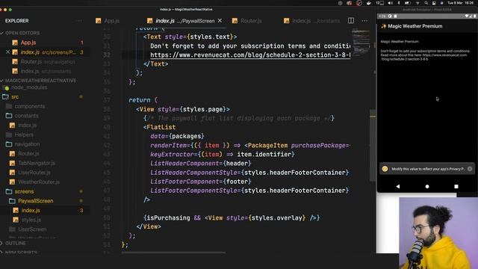
Task: Open index.js src/constants in Open Editors
Action: point(42,71)
